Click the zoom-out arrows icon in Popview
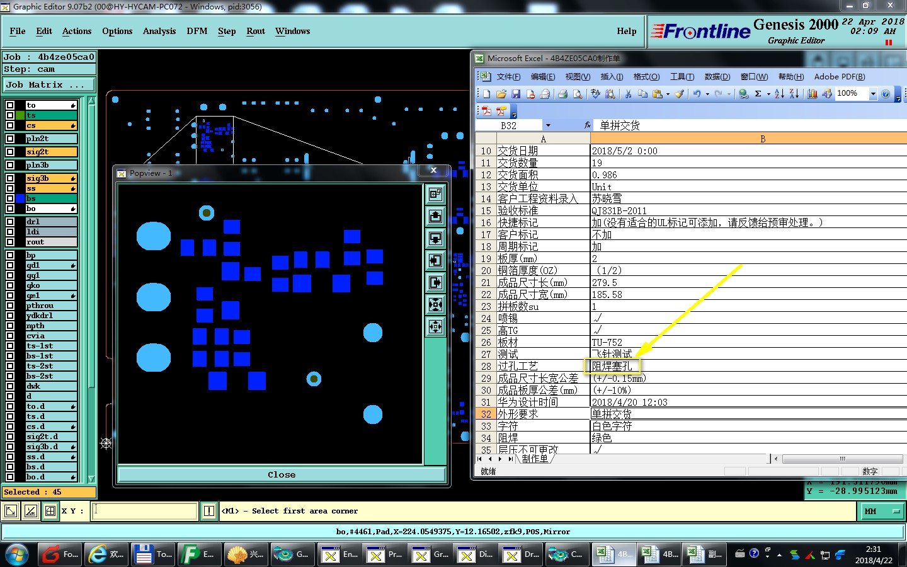 pyautogui.click(x=435, y=326)
